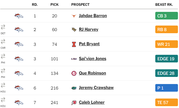The image size is (179, 108).
Task: Click the Broncos logo in the pick 20 row
Action: (x=19, y=16)
